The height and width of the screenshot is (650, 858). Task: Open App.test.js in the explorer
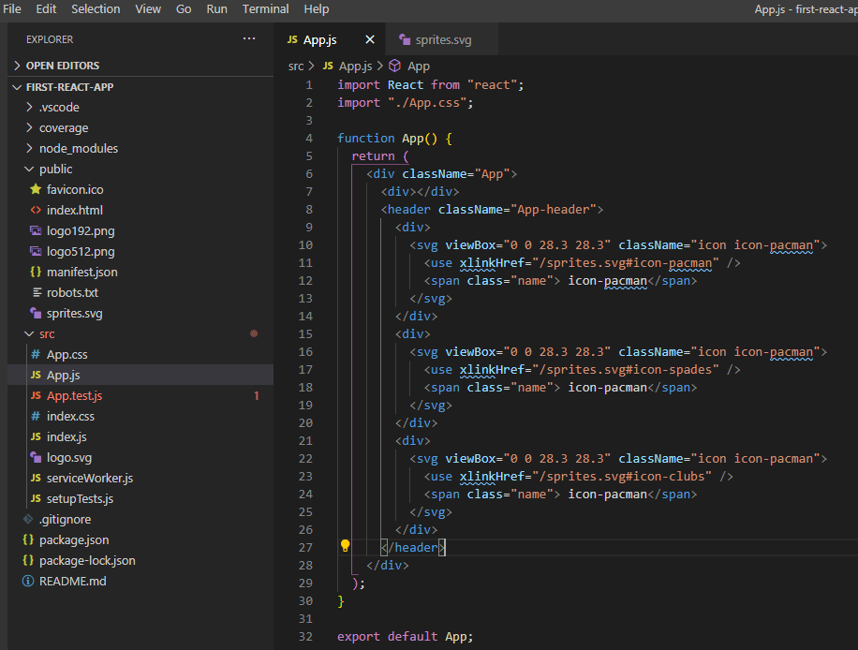(x=74, y=395)
